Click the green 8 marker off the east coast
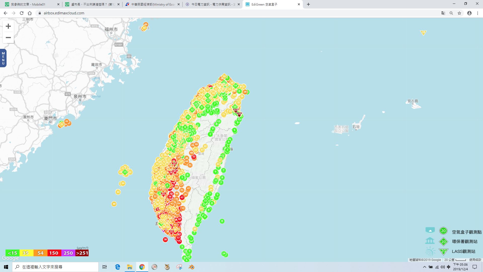This screenshot has height=272, width=483. 222,221
